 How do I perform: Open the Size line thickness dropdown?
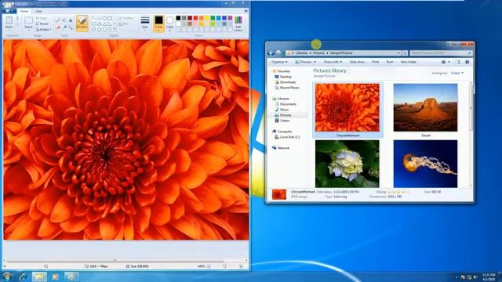coord(145,23)
